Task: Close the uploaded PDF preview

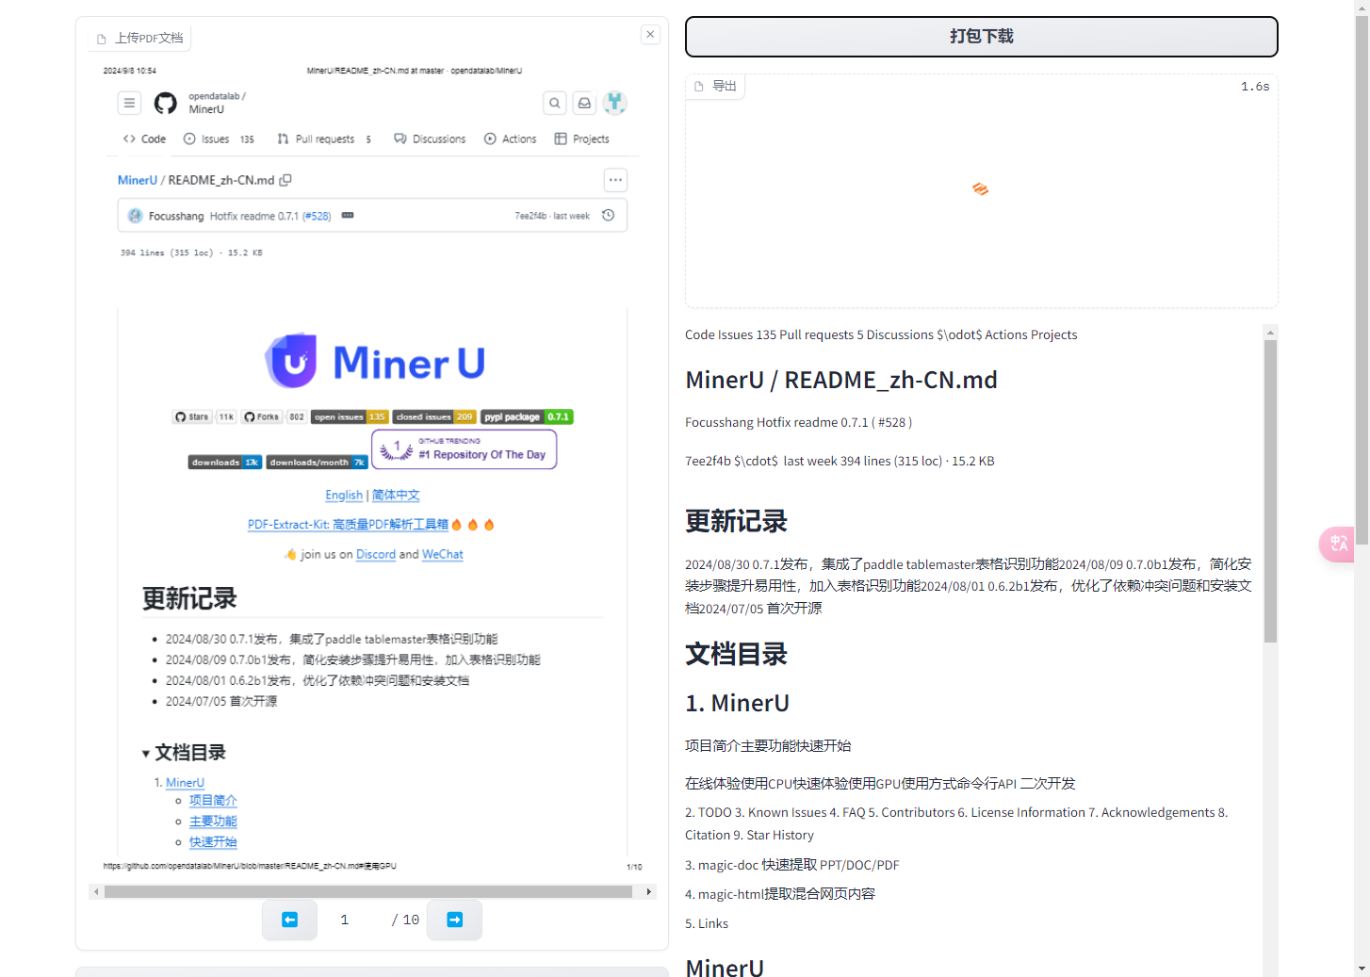Action: point(650,35)
